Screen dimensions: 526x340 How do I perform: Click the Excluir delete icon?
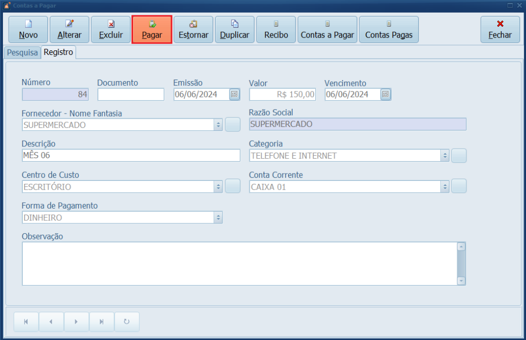click(110, 29)
